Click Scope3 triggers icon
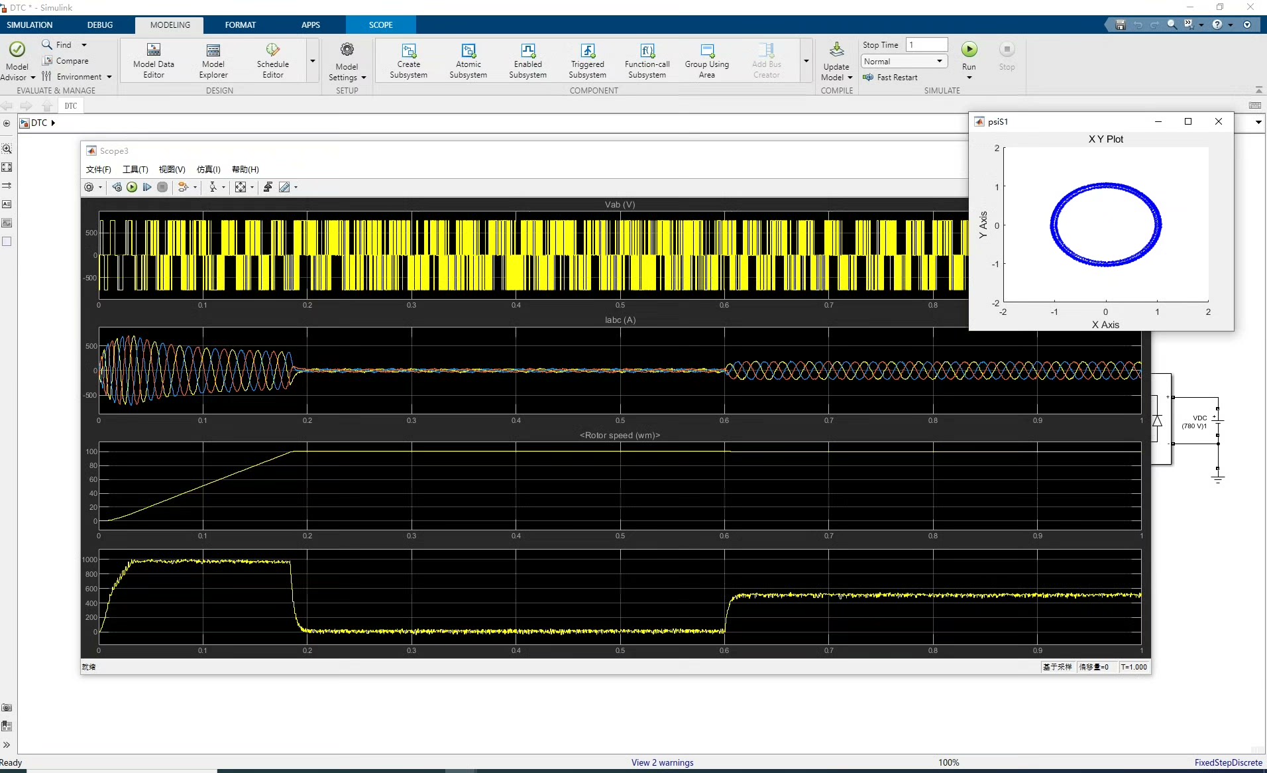Image resolution: width=1267 pixels, height=773 pixels. pyautogui.click(x=268, y=187)
